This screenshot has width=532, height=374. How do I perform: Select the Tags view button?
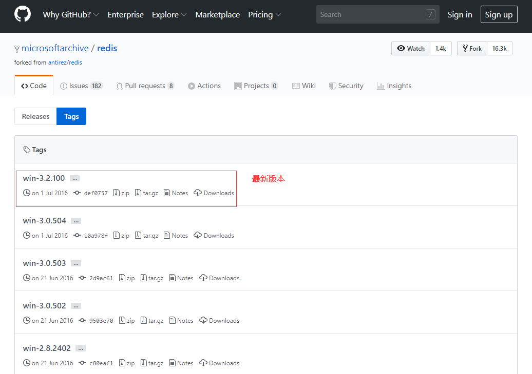tap(71, 116)
